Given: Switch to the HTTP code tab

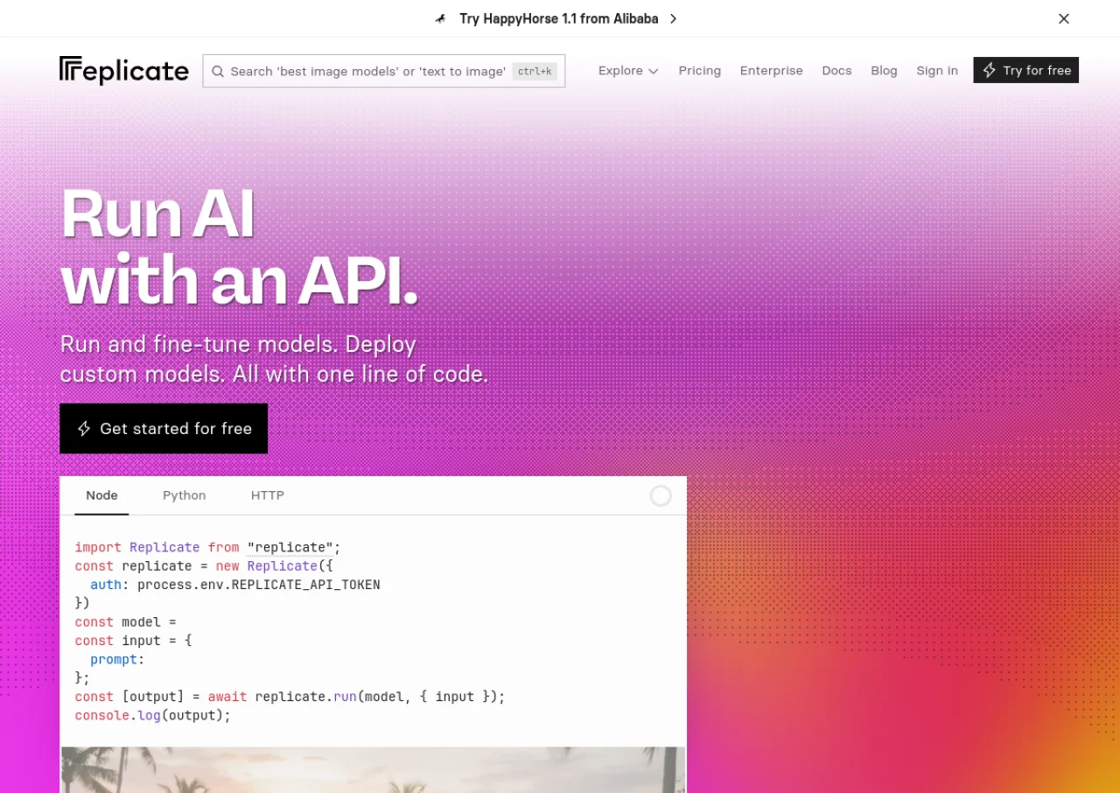Looking at the screenshot, I should 268,495.
